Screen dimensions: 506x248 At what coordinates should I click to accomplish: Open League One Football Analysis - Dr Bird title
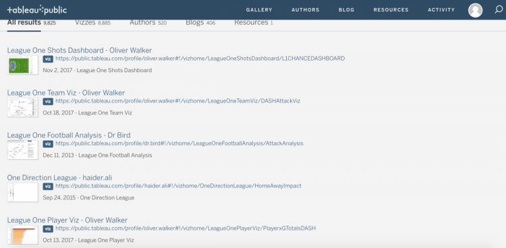[69, 135]
